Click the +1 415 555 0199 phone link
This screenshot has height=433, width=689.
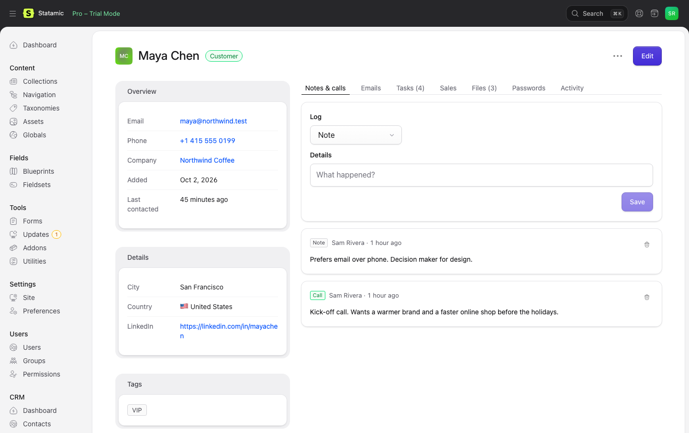click(208, 141)
